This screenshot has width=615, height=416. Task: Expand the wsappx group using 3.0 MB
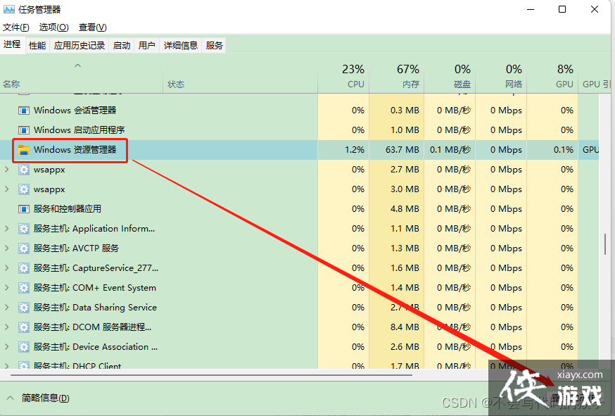pos(7,189)
